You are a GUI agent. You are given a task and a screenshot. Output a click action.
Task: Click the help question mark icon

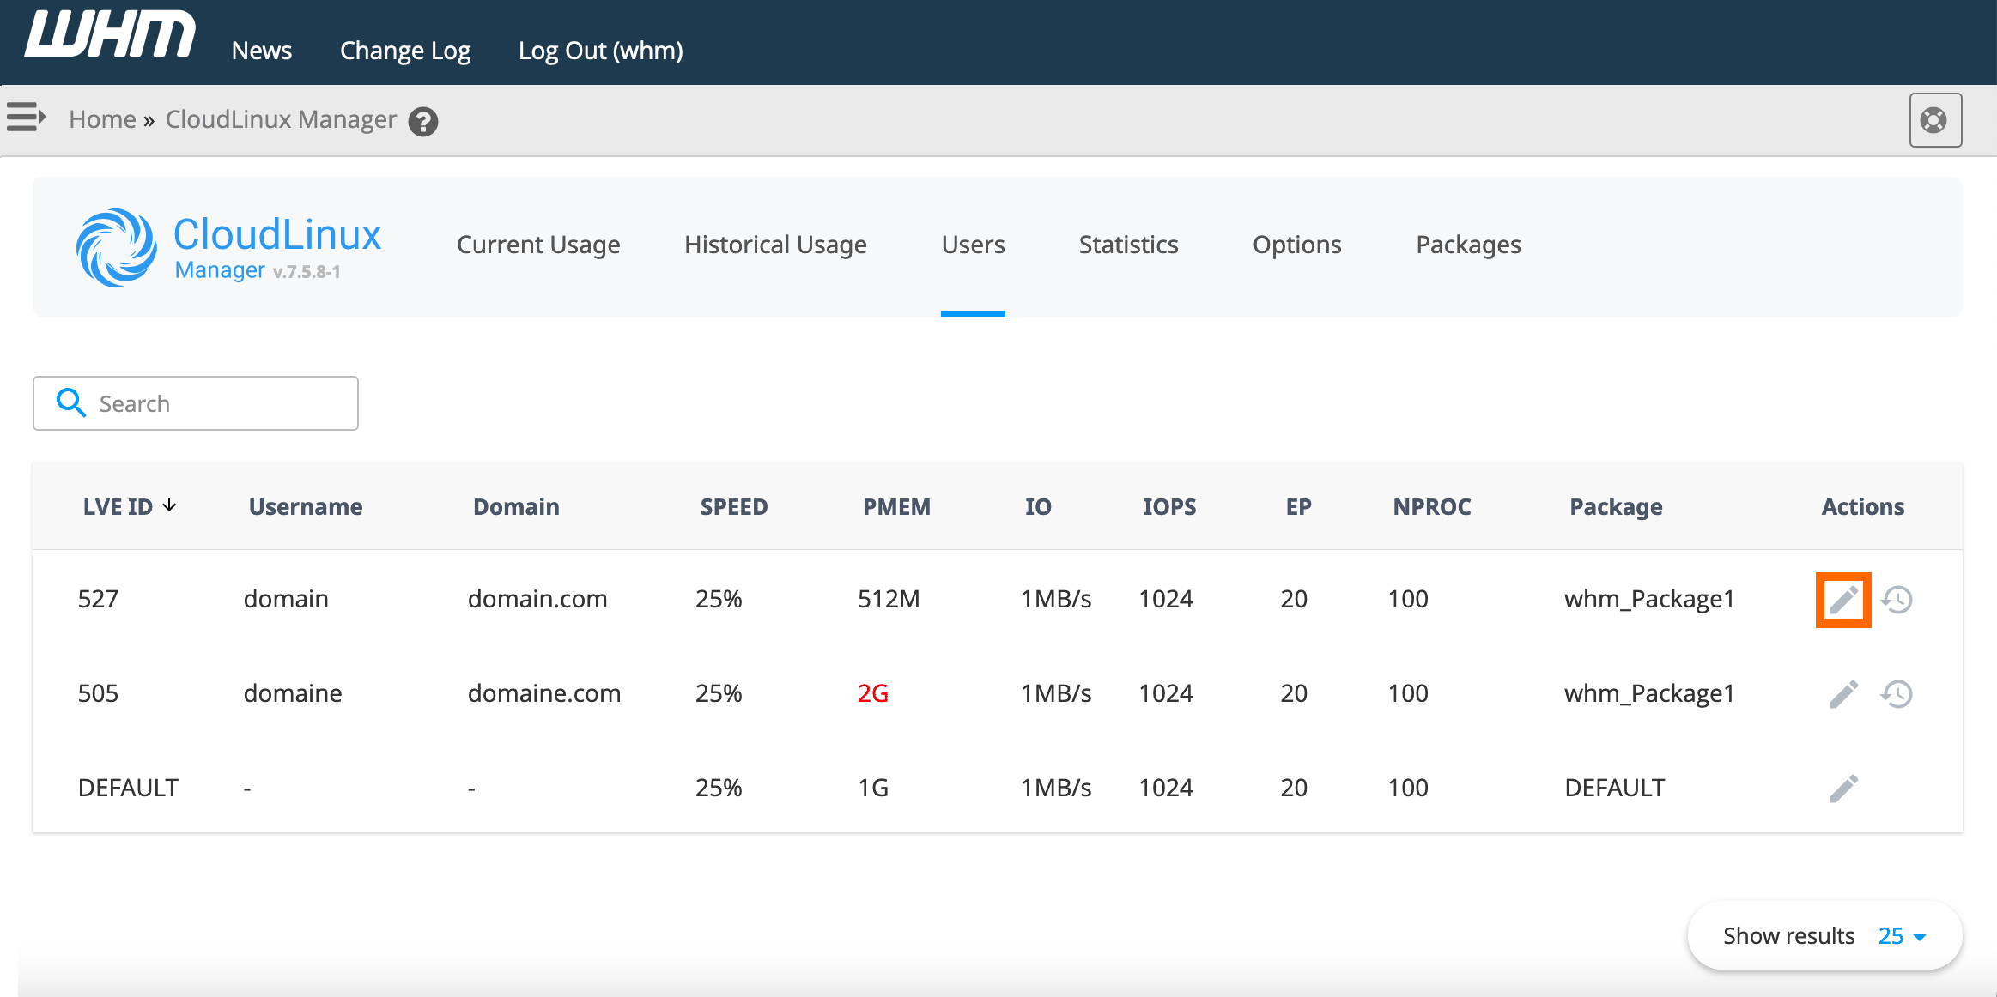click(422, 122)
